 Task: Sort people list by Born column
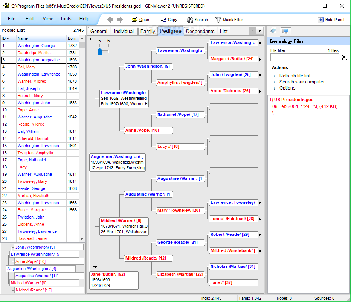coord(73,38)
